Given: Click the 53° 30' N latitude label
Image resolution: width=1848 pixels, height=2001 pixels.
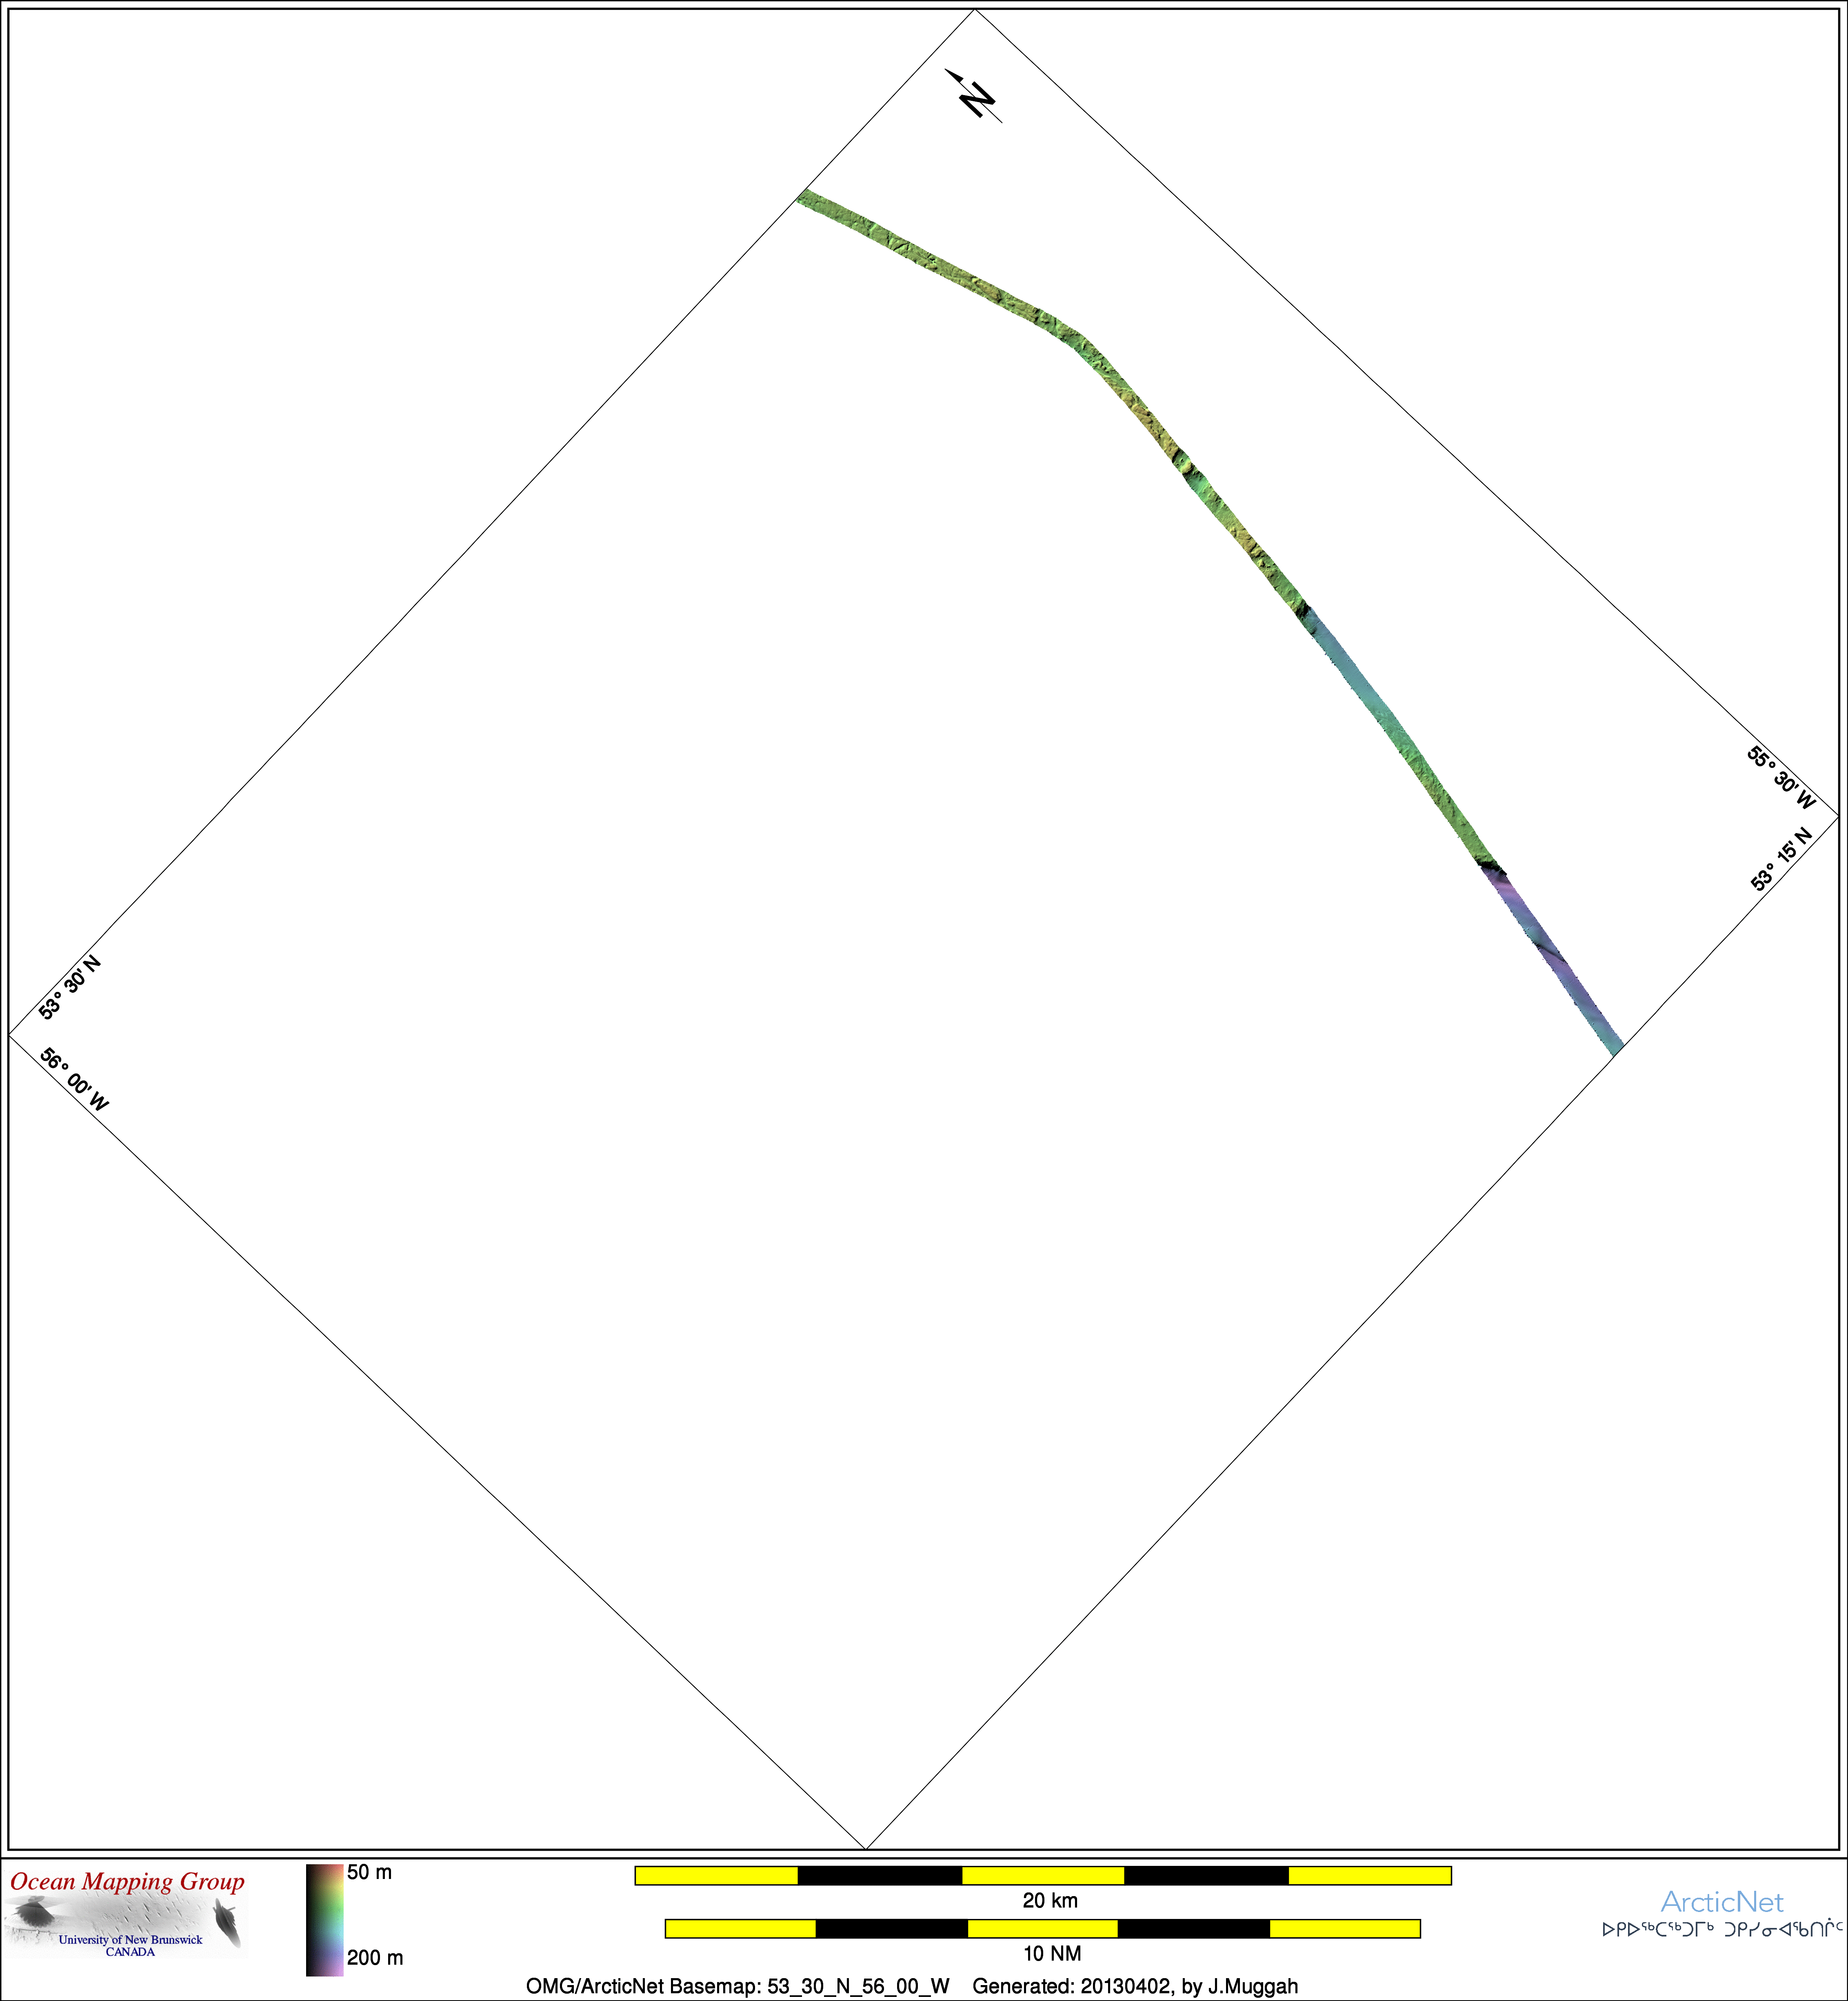Looking at the screenshot, I should tap(70, 987).
